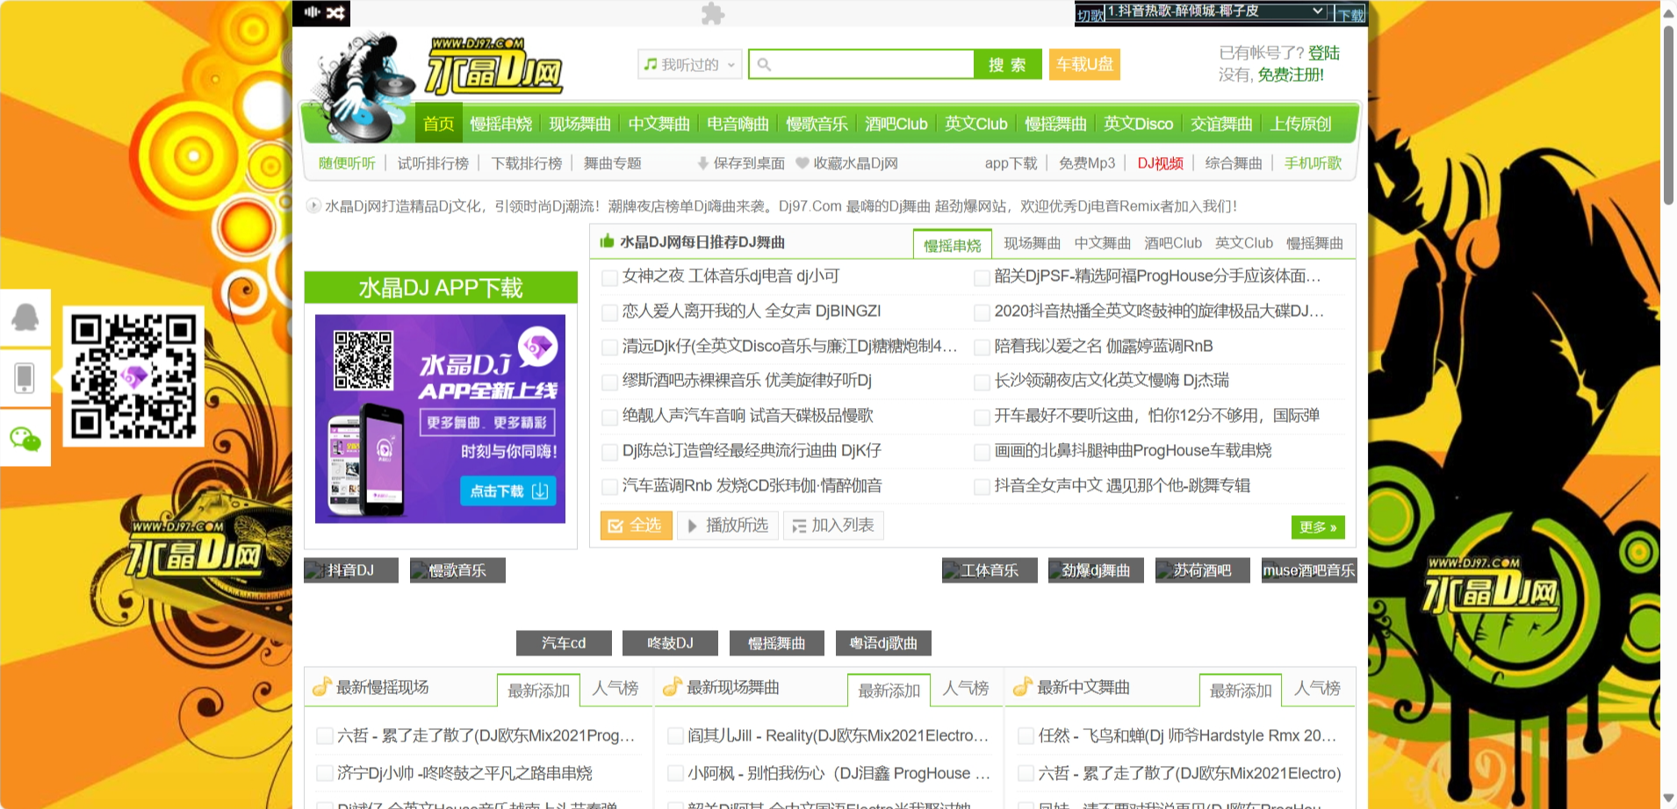Click the thumbs-up icon next to 每日推荐DJ舞曲
Viewport: 1677px width, 809px height.
[605, 242]
